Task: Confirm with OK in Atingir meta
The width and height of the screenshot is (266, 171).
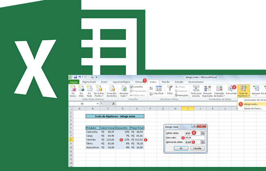Action: point(181,148)
